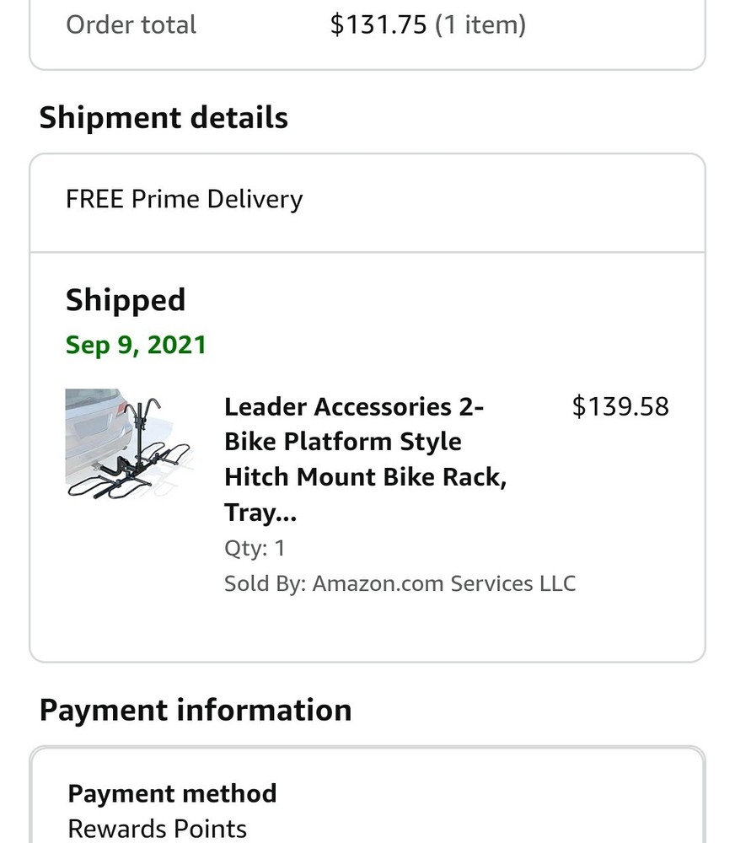Open the bike rack product thumbnail
This screenshot has width=735, height=843.
point(128,444)
